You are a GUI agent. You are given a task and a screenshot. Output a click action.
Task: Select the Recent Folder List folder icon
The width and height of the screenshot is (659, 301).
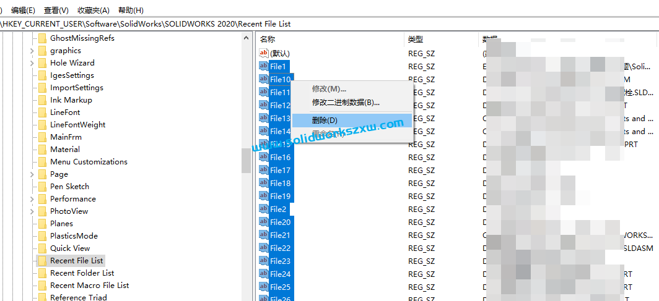point(42,273)
